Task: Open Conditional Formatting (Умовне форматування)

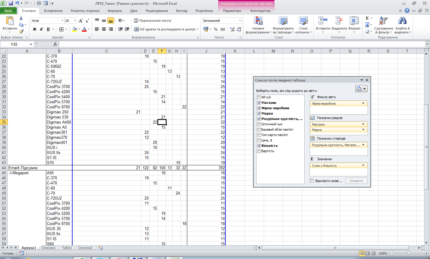Action: coord(258,25)
